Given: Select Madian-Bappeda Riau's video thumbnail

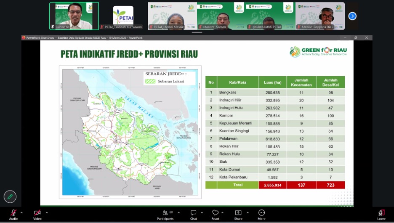Looking at the screenshot, I should coord(320,16).
